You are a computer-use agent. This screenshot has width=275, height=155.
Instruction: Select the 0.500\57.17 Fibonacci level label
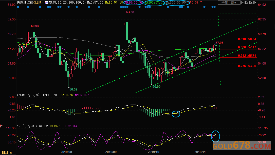tap(247, 47)
